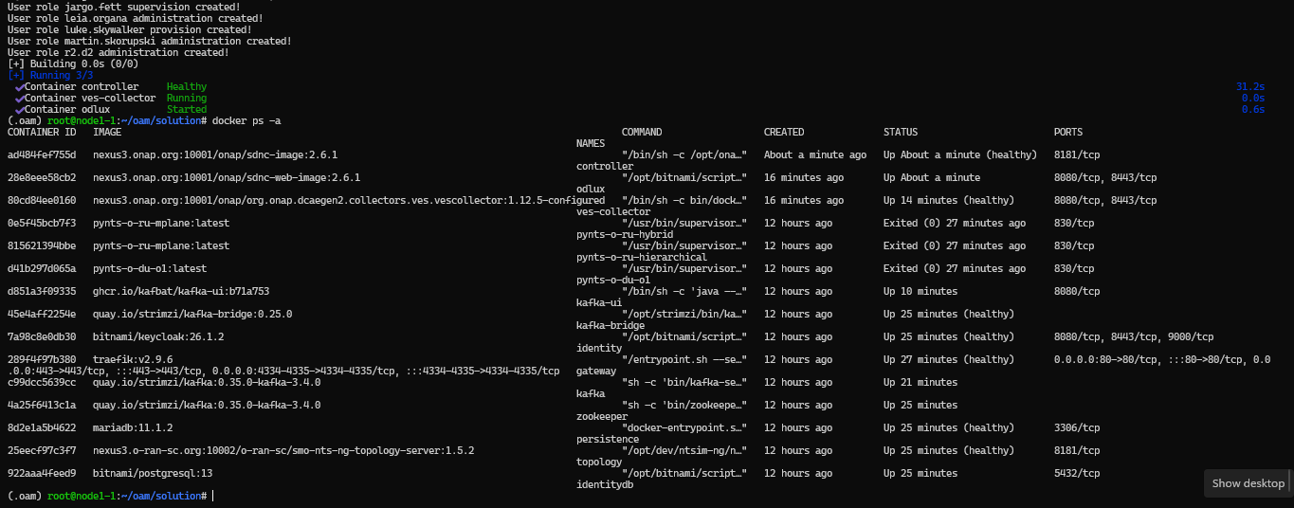This screenshot has width=1294, height=508.
Task: Click the vescollector:1.12.5-configured image name
Action: (x=349, y=200)
